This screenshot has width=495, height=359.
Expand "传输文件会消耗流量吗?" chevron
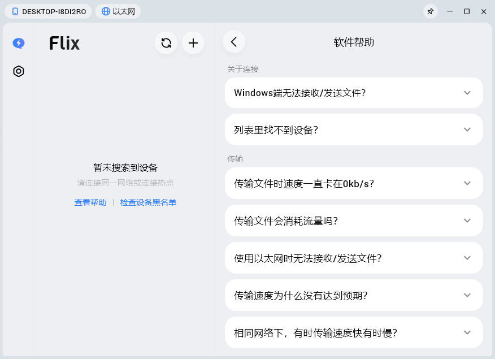click(x=467, y=220)
